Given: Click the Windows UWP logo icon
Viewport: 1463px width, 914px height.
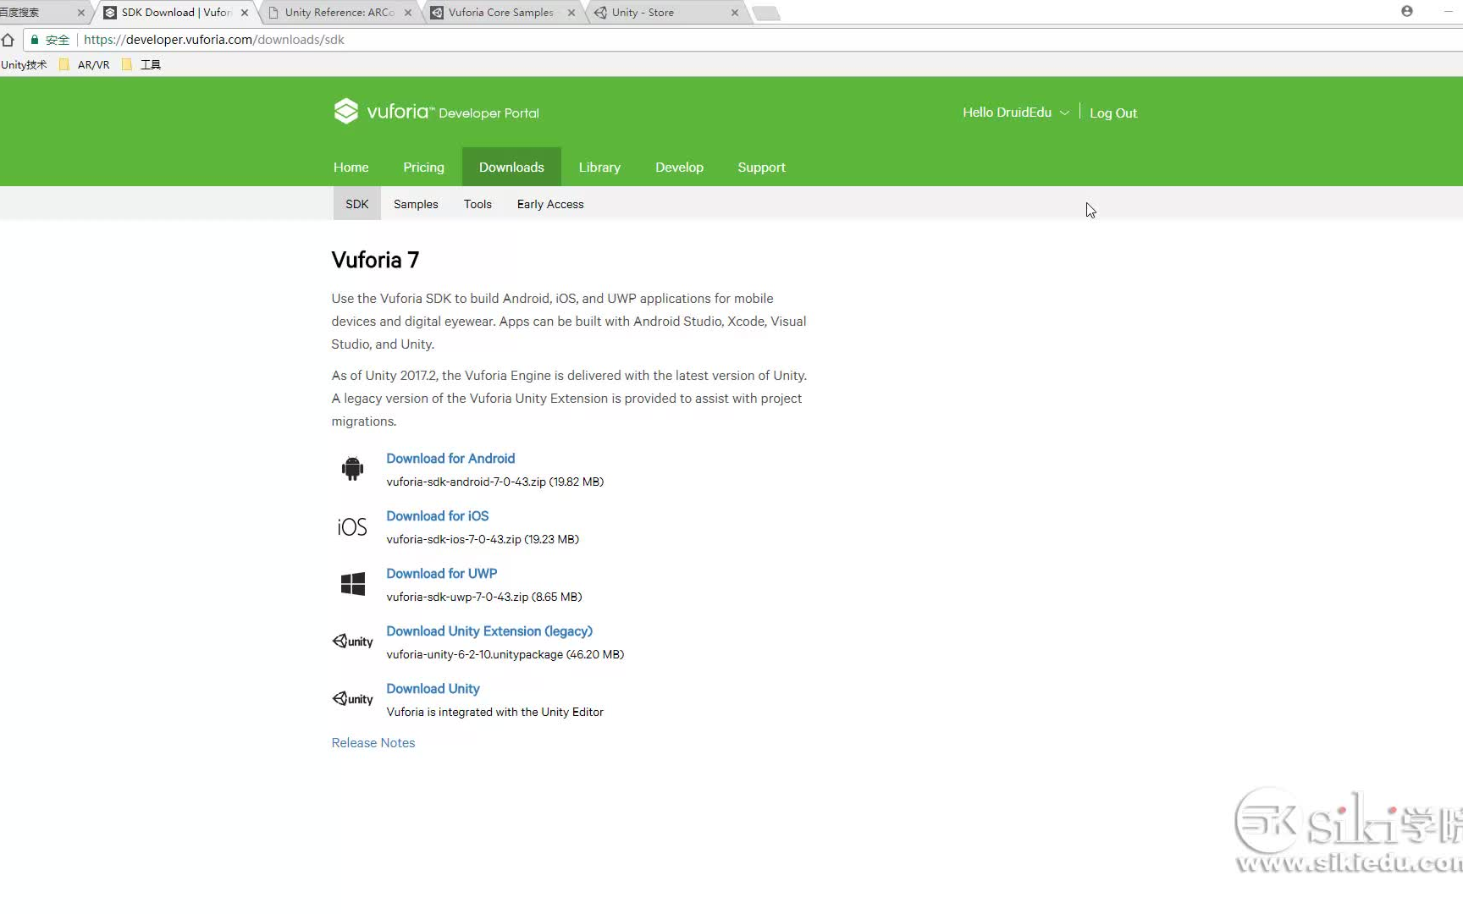Looking at the screenshot, I should (x=352, y=584).
